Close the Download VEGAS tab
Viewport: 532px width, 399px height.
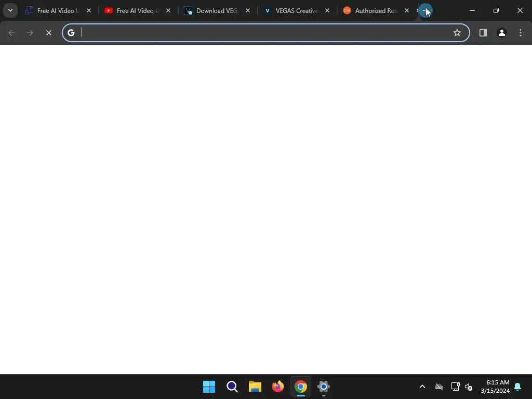coord(248,10)
